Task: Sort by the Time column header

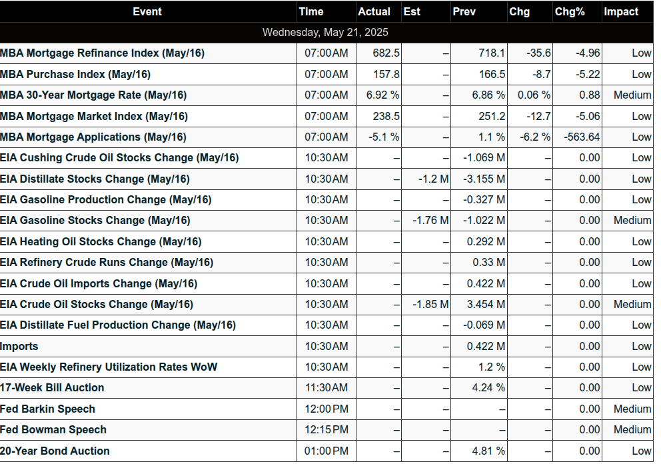Action: (x=311, y=11)
